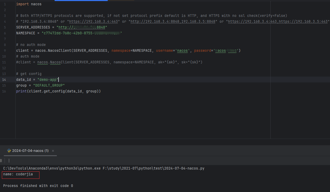Click the gutter at line number 9
Image resolution: width=330 pixels, height=192 pixels.
pyautogui.click(x=5, y=50)
